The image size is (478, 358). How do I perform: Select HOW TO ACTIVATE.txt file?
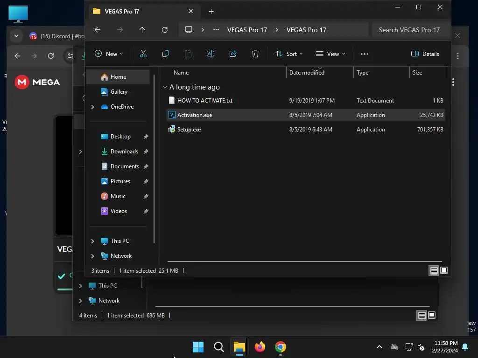[x=305, y=101]
